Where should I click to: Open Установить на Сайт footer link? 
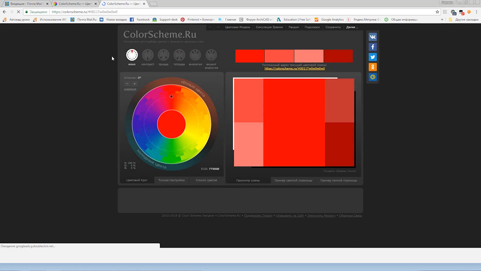tap(290, 216)
